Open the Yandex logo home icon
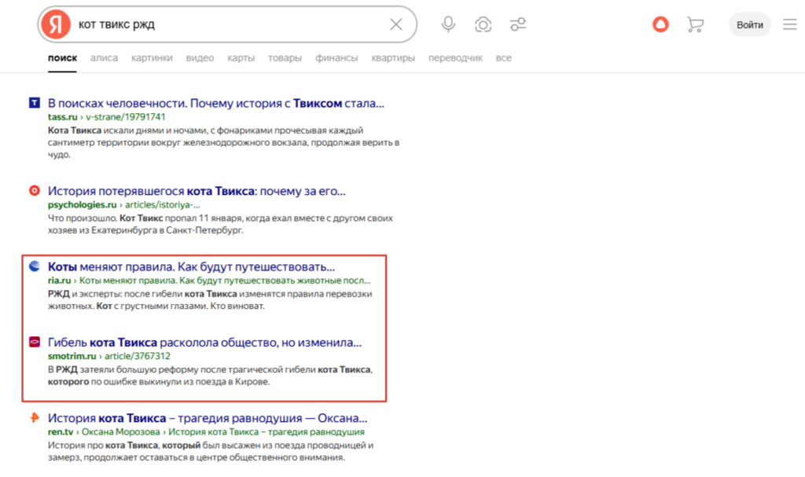This screenshot has height=477, width=805. (56, 24)
